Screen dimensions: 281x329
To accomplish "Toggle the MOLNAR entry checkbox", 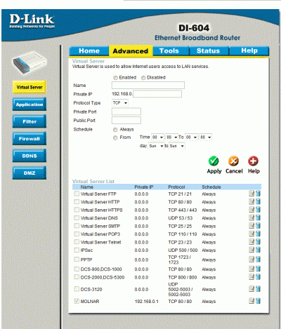I will click(x=77, y=301).
